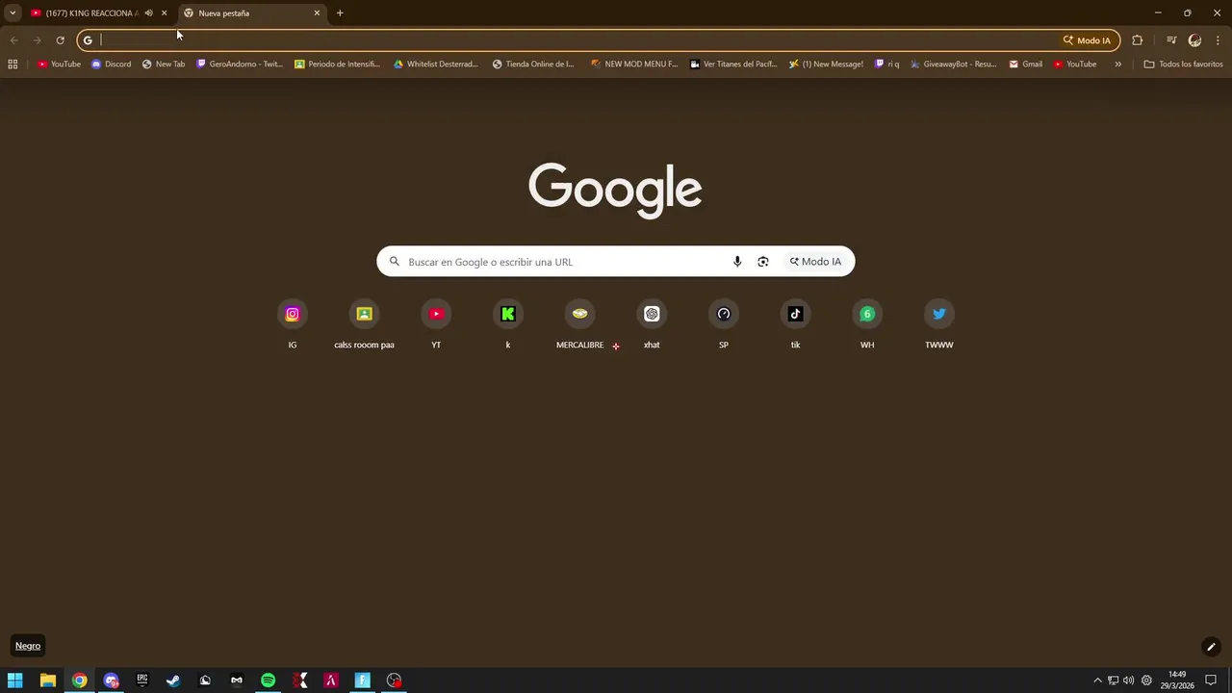Image resolution: width=1232 pixels, height=693 pixels.
Task: Open Chrome three-dot menu
Action: (1218, 40)
